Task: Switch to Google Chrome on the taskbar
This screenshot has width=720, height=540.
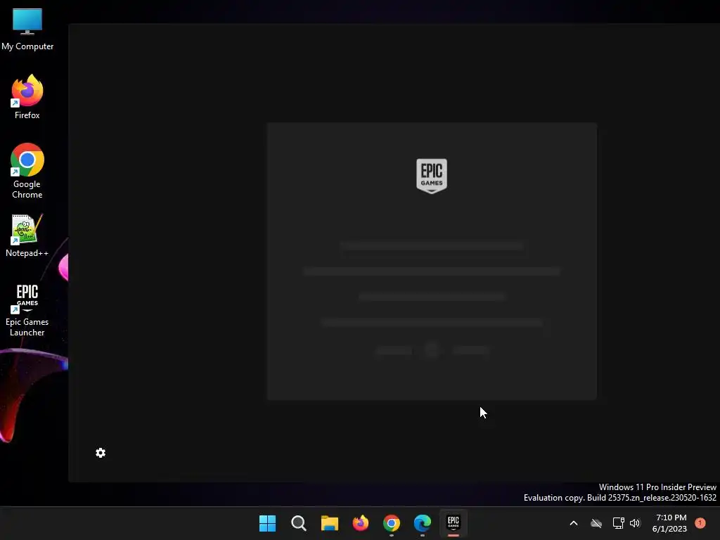Action: click(x=391, y=523)
